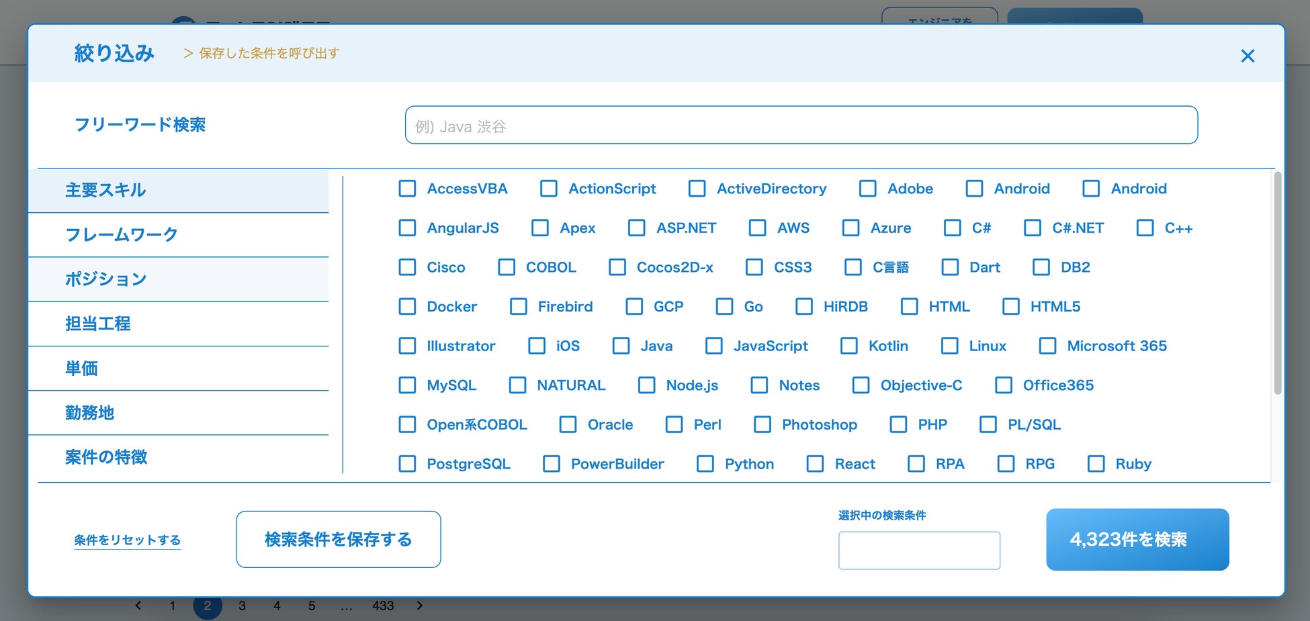
Task: Enable the ActiveDirectory checkbox
Action: 697,189
